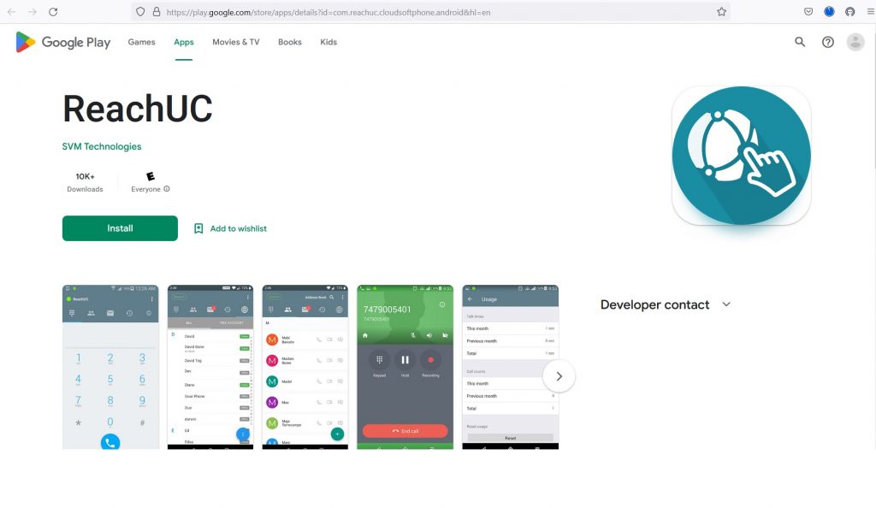This screenshot has width=876, height=508.
Task: Open the account profile avatar
Action: (x=855, y=42)
